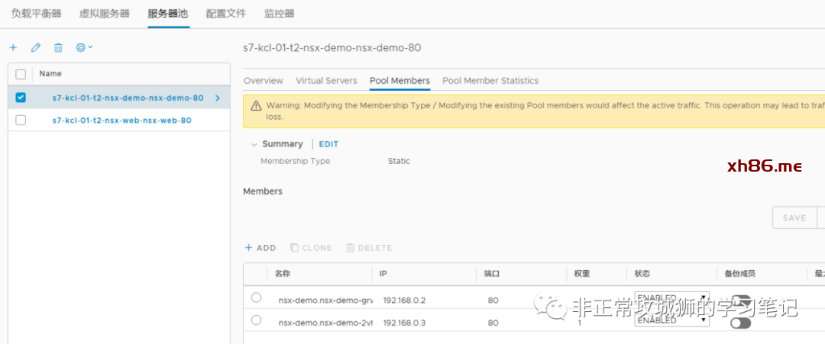Expand chevron arrow on nsx-demo pool row
This screenshot has height=344, width=825.
tap(218, 98)
